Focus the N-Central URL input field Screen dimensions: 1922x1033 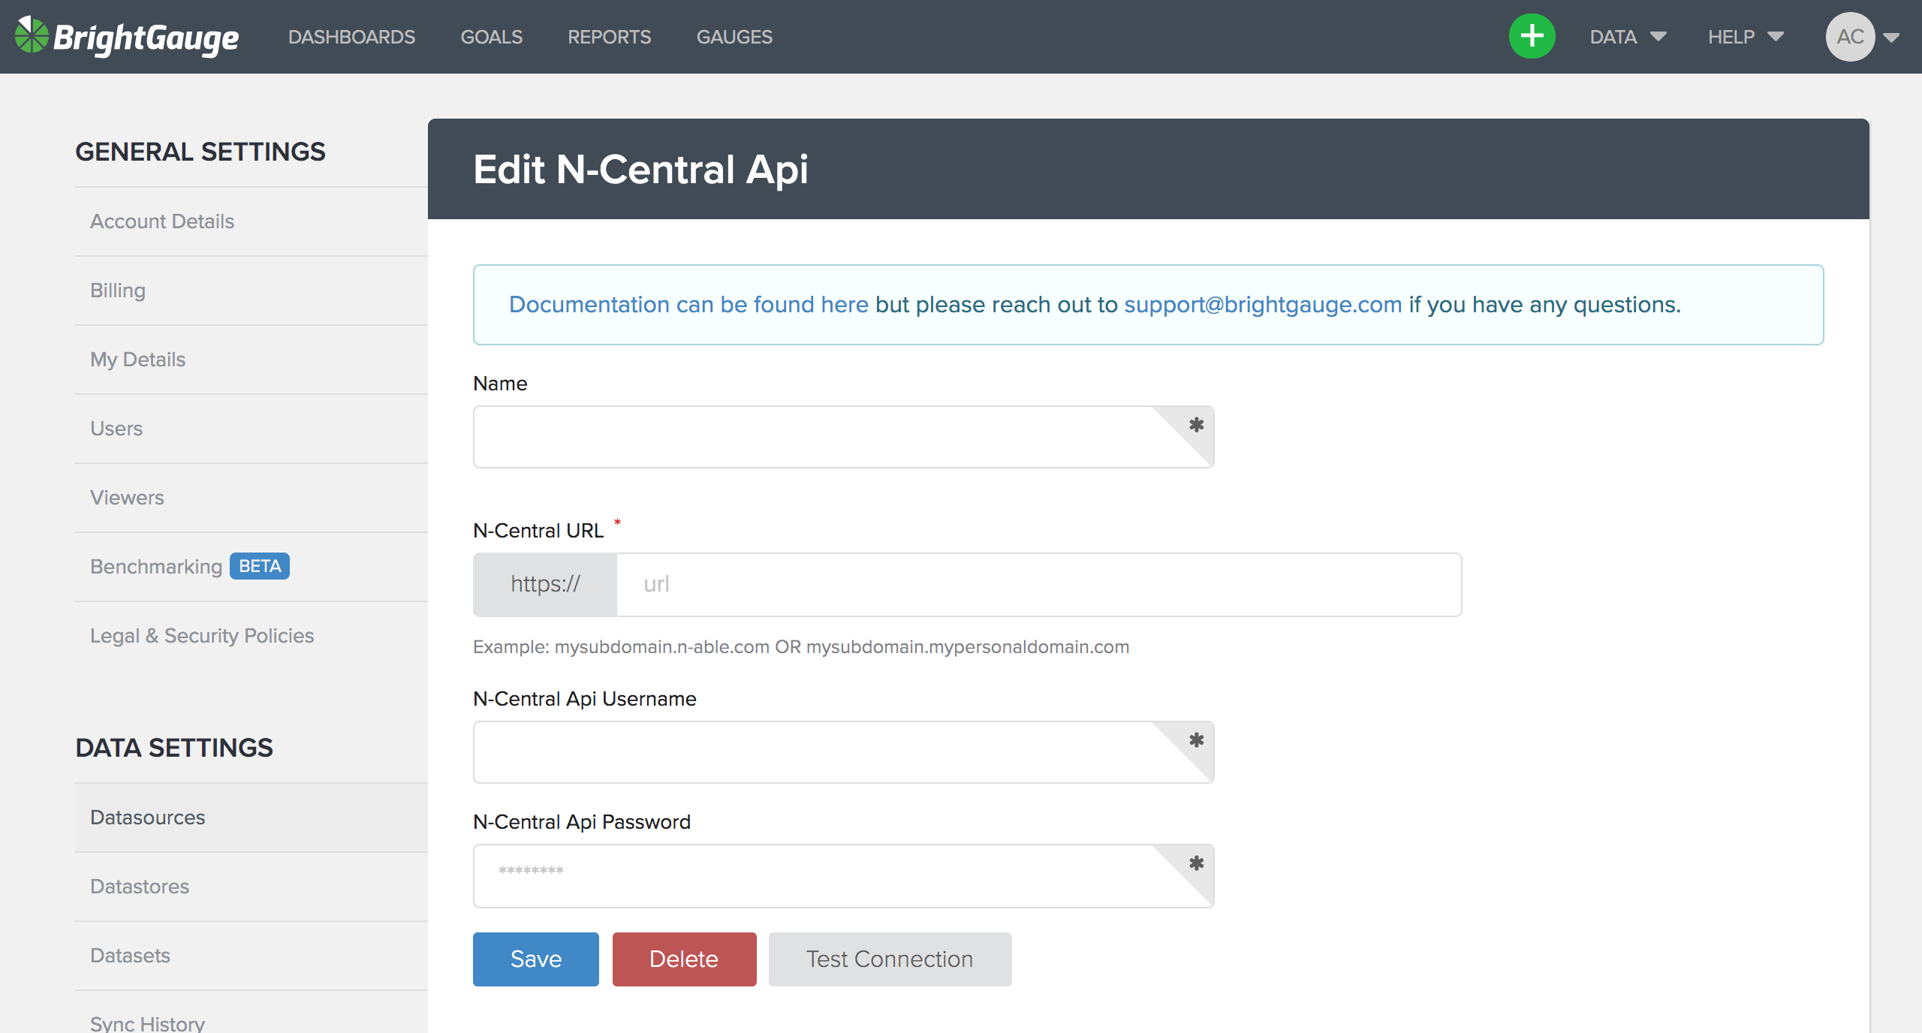(x=1039, y=584)
